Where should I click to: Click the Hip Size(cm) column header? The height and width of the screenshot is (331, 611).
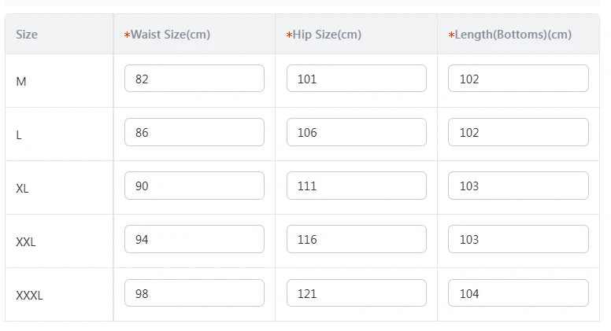(327, 35)
